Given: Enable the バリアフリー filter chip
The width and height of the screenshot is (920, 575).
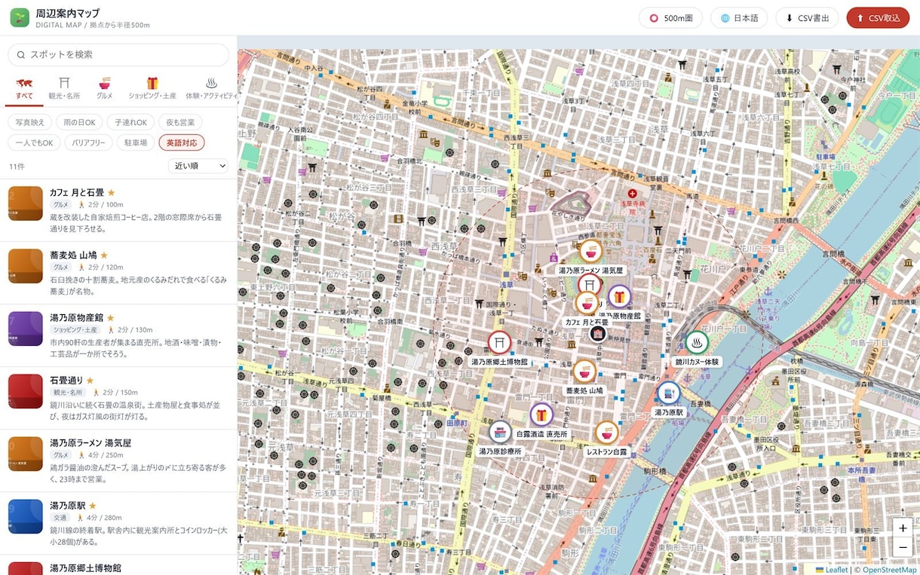Looking at the screenshot, I should (x=88, y=142).
